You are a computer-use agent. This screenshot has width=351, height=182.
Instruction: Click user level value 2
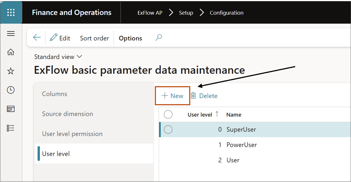pyautogui.click(x=220, y=160)
